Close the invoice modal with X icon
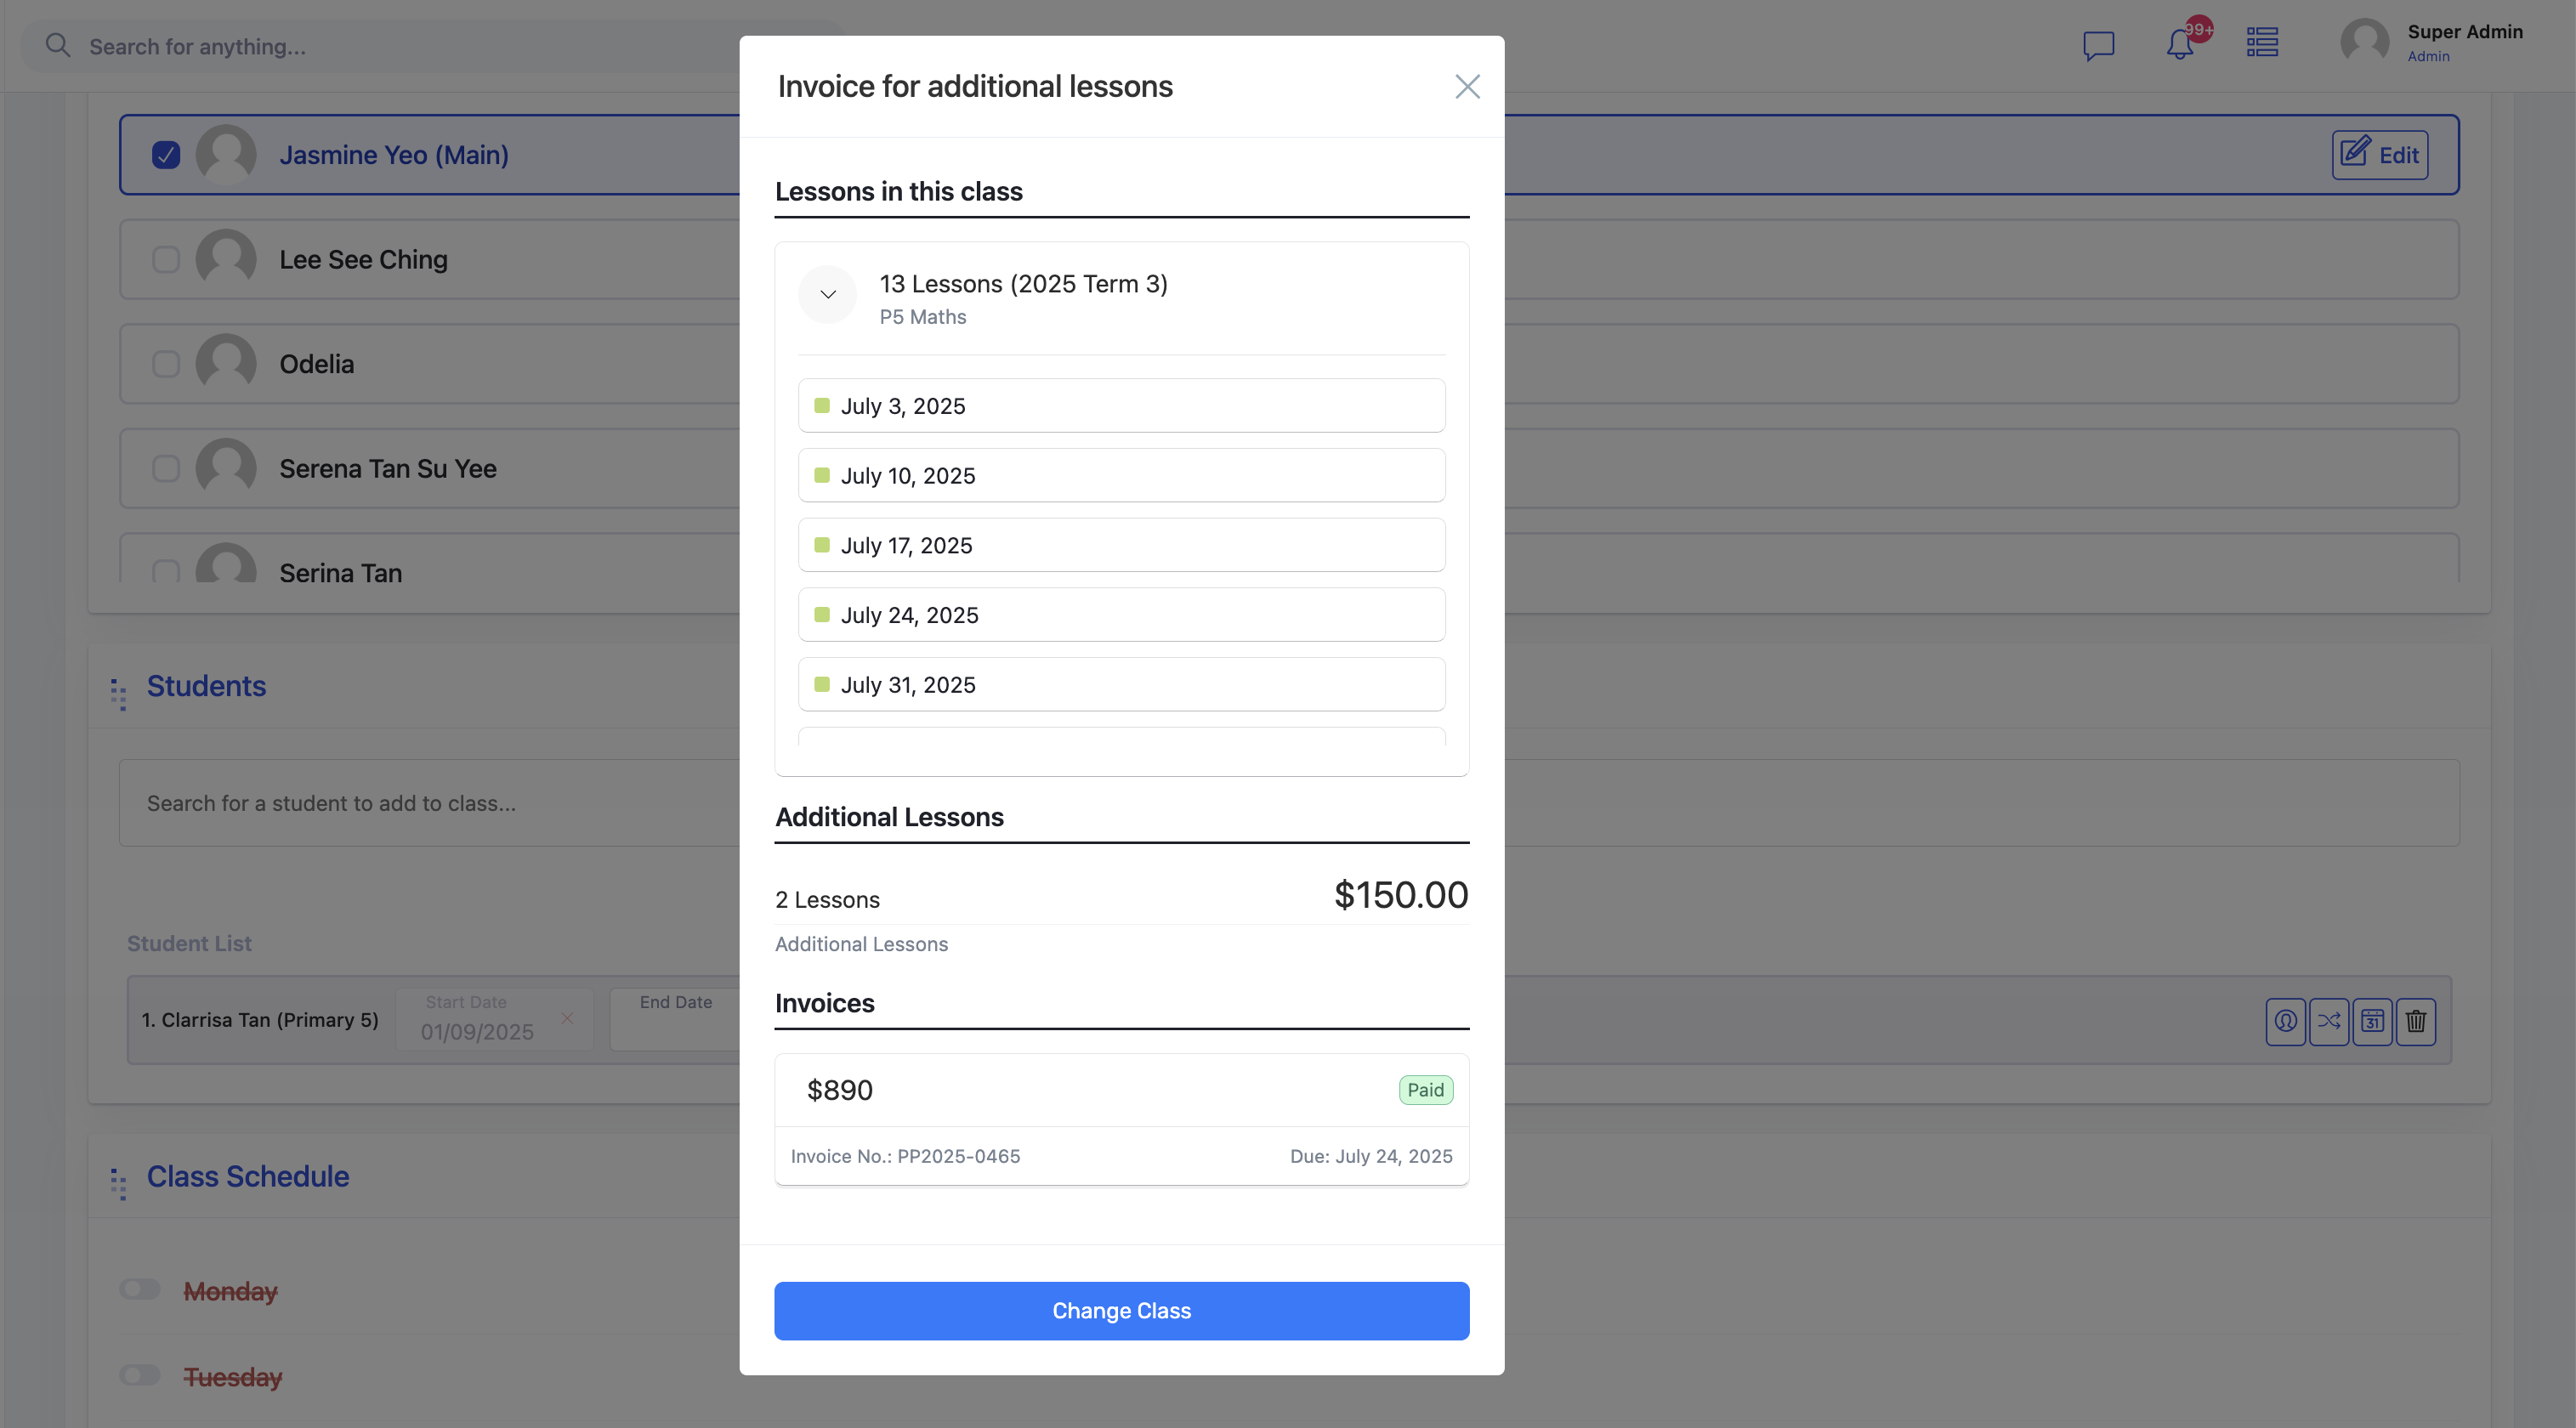Screen dimensions: 2576x1428 click(1466, 87)
